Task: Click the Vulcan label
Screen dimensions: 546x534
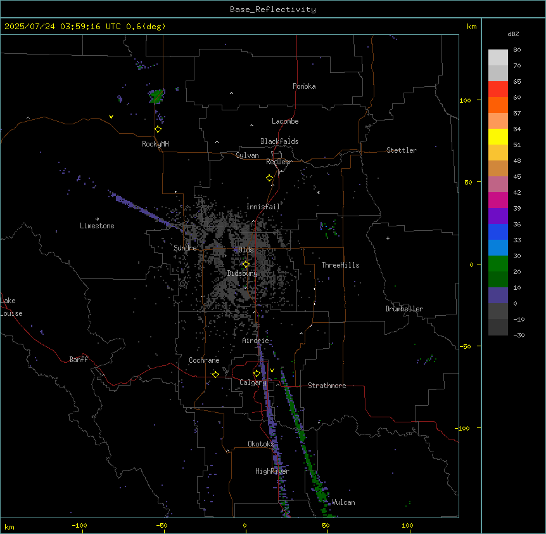Action: coord(343,502)
